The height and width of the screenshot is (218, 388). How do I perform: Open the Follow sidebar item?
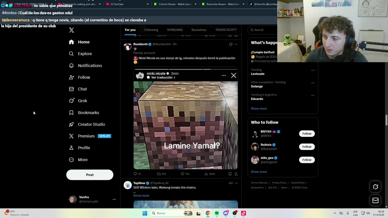pyautogui.click(x=80, y=77)
